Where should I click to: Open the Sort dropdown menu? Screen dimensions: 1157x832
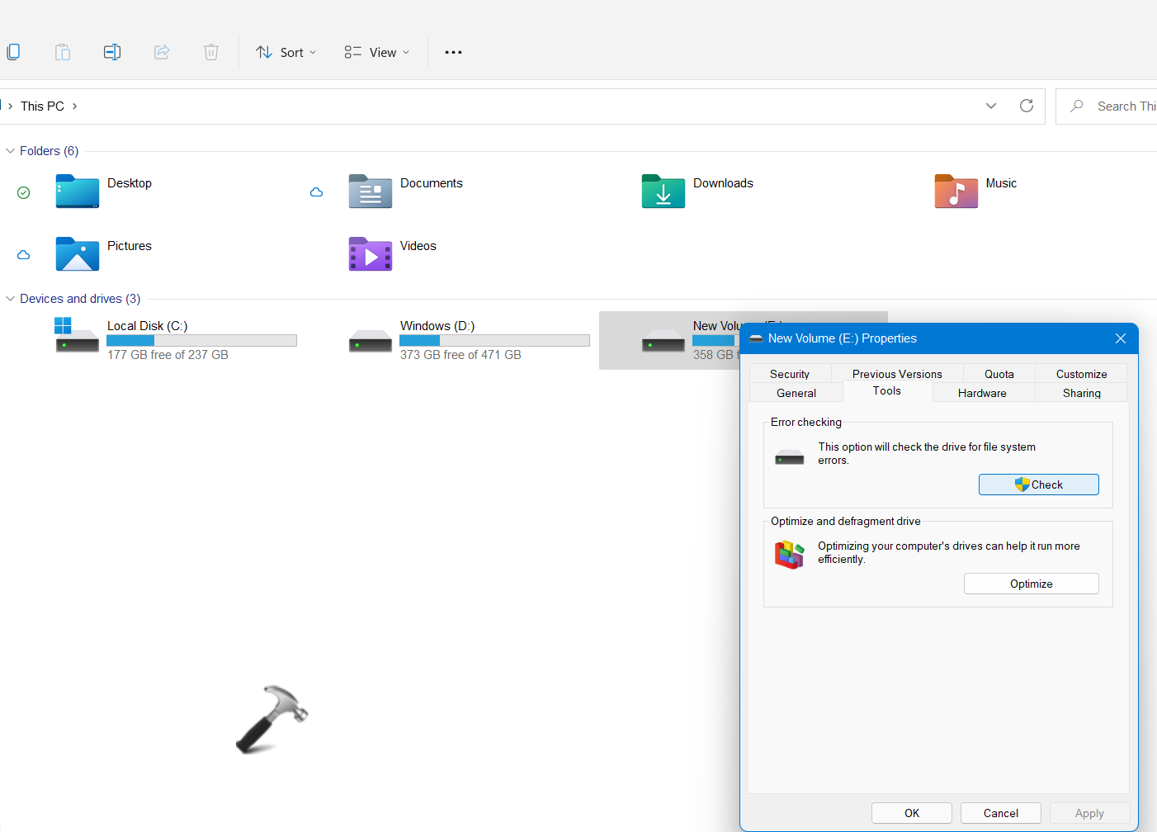tap(286, 52)
